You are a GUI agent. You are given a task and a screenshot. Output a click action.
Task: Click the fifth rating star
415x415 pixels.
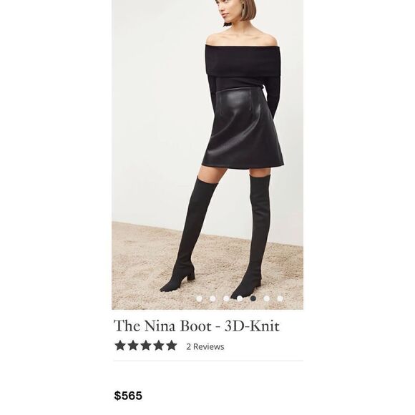point(172,346)
